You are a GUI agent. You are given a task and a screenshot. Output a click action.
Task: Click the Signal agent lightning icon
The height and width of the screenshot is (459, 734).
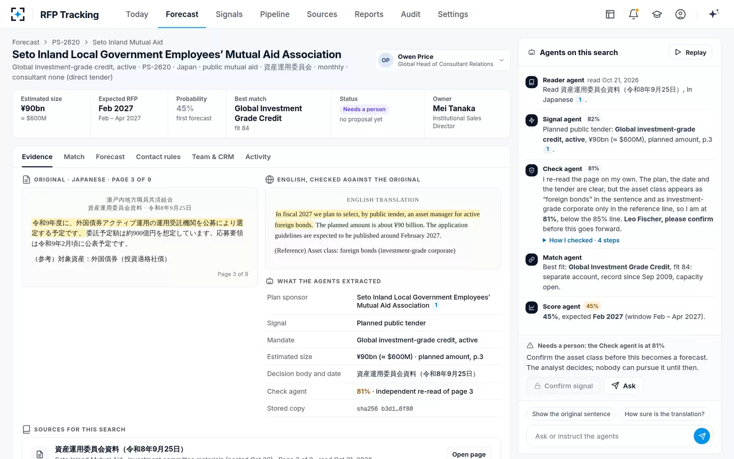pyautogui.click(x=532, y=120)
